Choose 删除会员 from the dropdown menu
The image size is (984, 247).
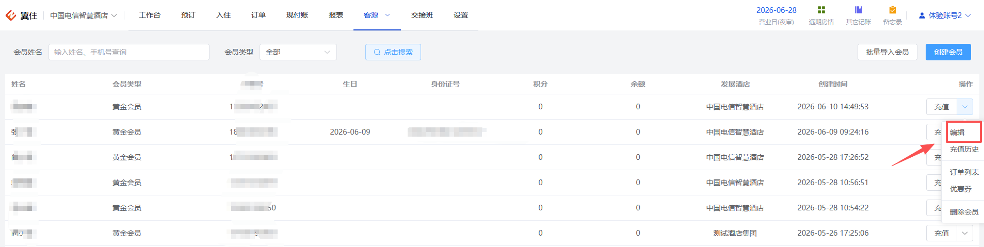pos(964,212)
